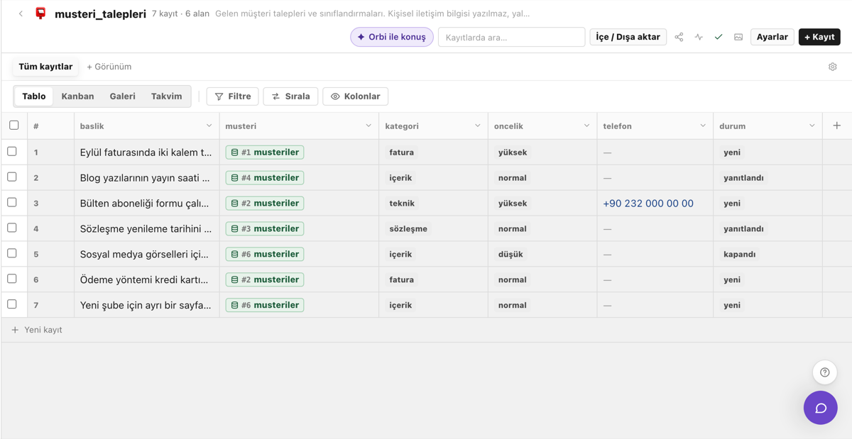This screenshot has height=439, width=852.
Task: Open phone link +90 232 000 00 00
Action: point(648,203)
